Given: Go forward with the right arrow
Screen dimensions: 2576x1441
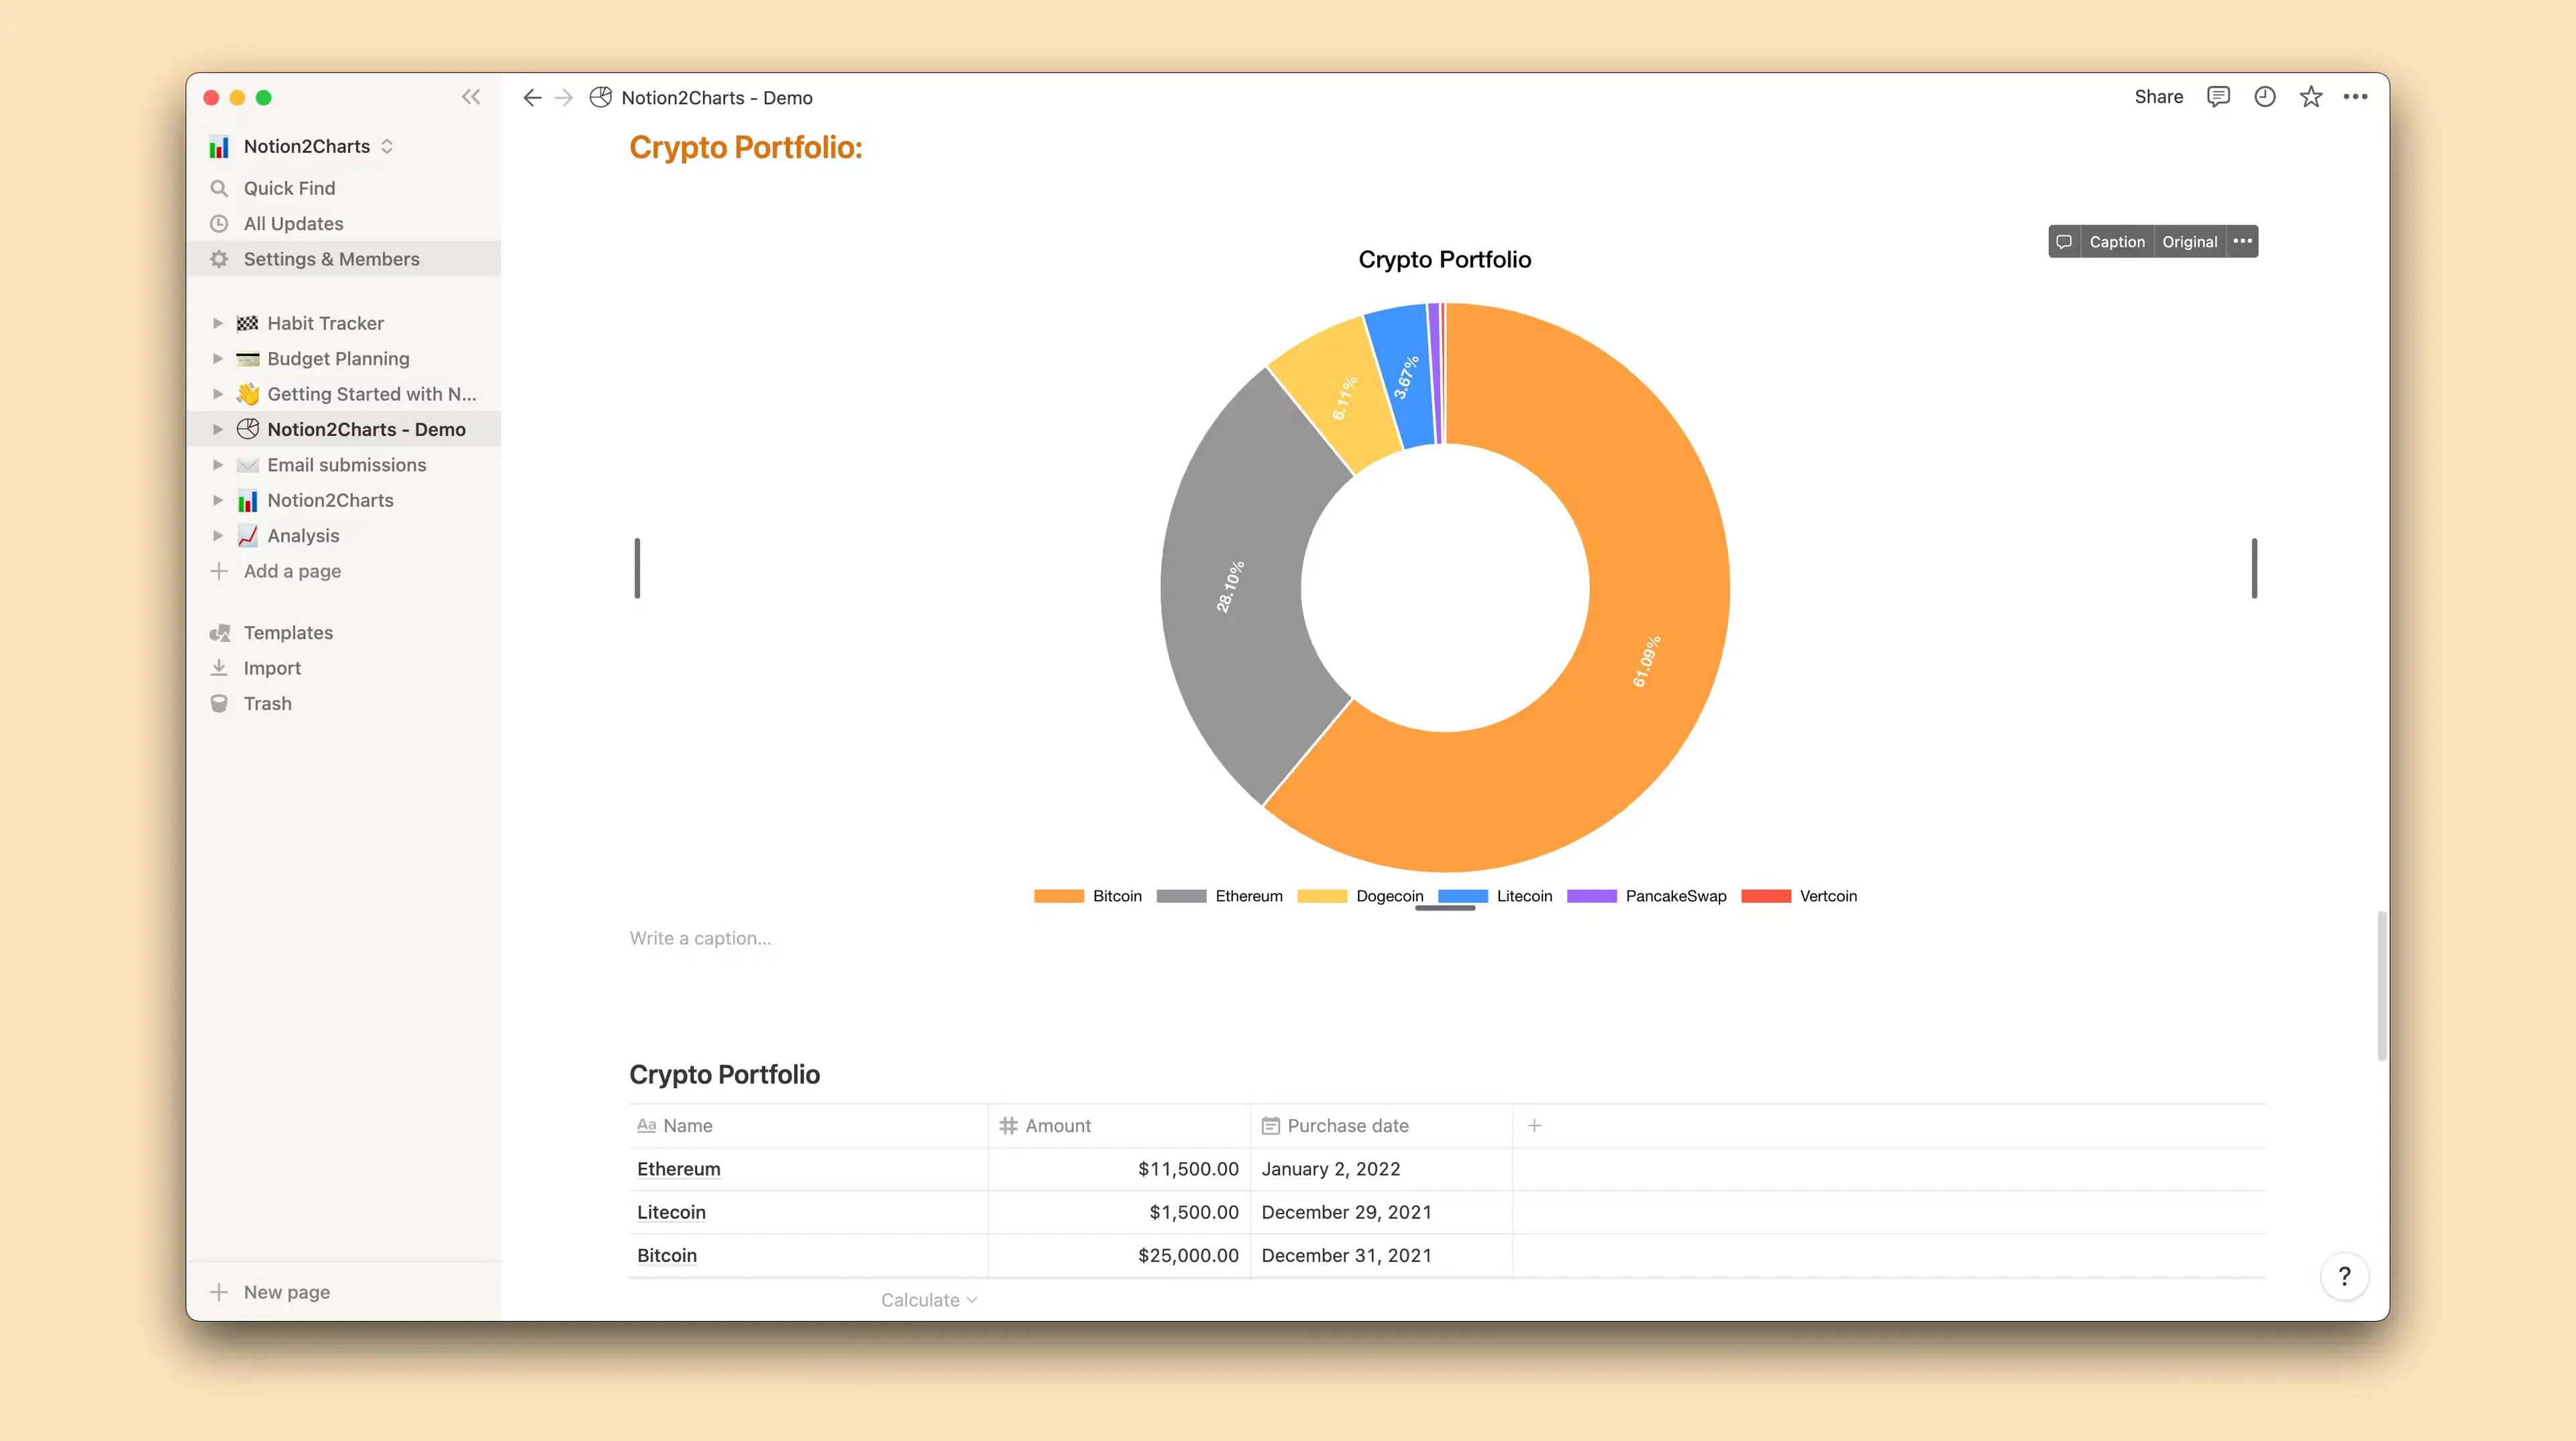Looking at the screenshot, I should (x=564, y=97).
